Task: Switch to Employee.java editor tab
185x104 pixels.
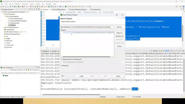Action: point(96,10)
